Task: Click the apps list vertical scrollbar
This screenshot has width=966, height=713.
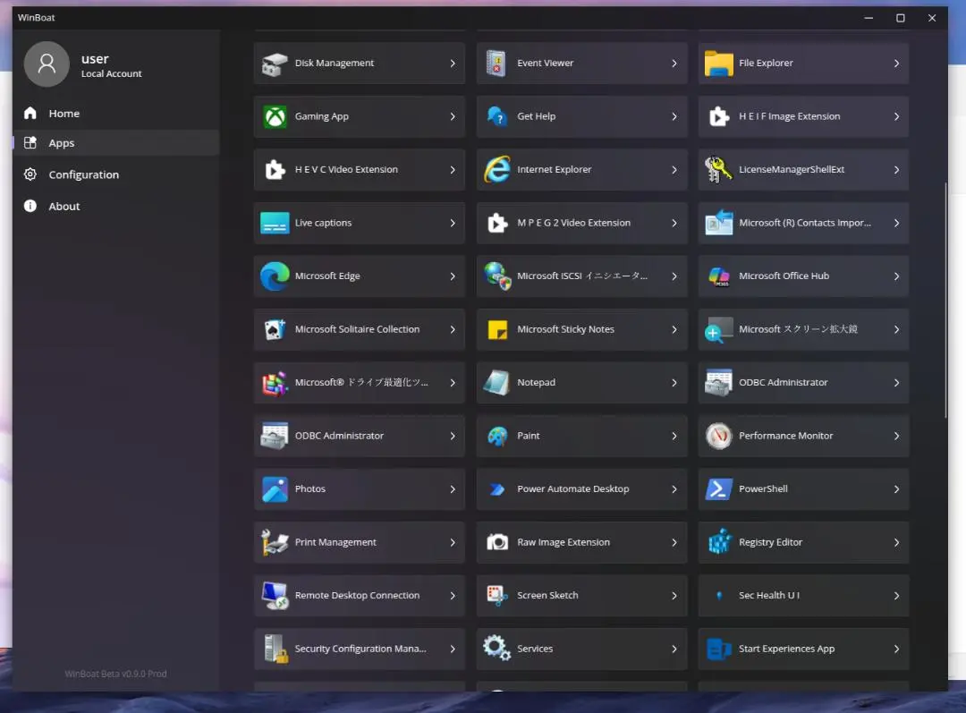Action: tap(945, 300)
